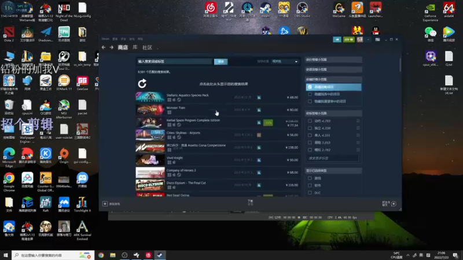This screenshot has width=463, height=260.
Task: Click the search more tags field
Action: (x=332, y=158)
